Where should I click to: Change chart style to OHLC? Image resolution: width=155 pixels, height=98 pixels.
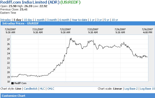(x=51, y=89)
